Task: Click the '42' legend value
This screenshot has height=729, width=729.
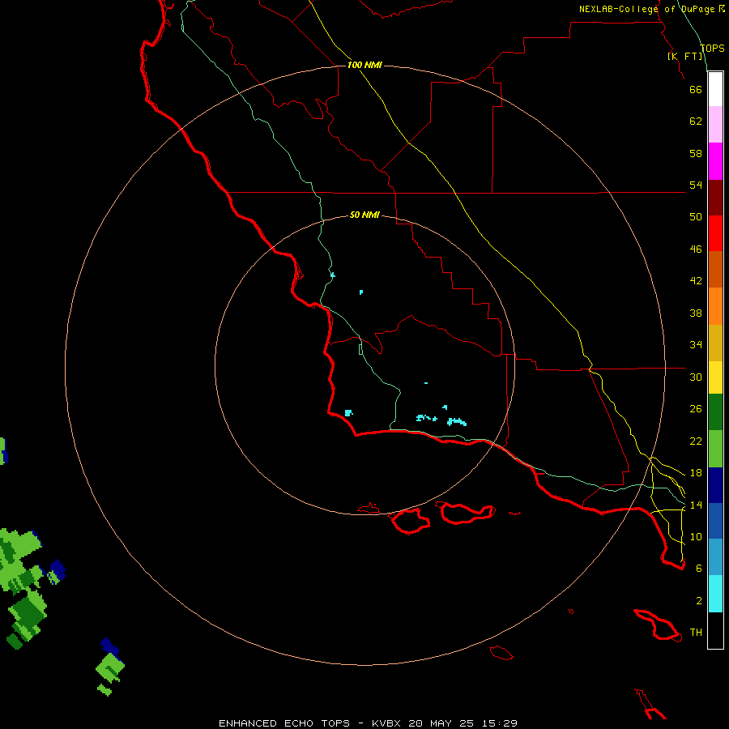Action: click(x=696, y=280)
